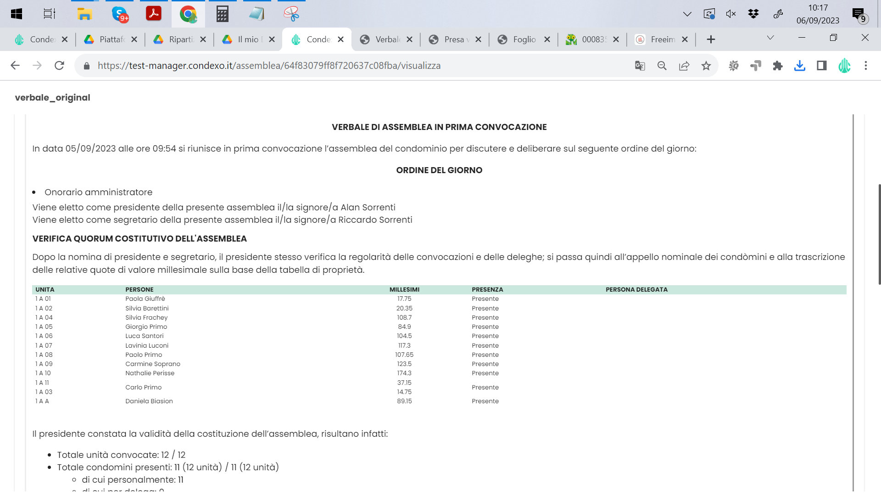This screenshot has width=881, height=496.
Task: Close the active Condexo tab
Action: tap(340, 39)
